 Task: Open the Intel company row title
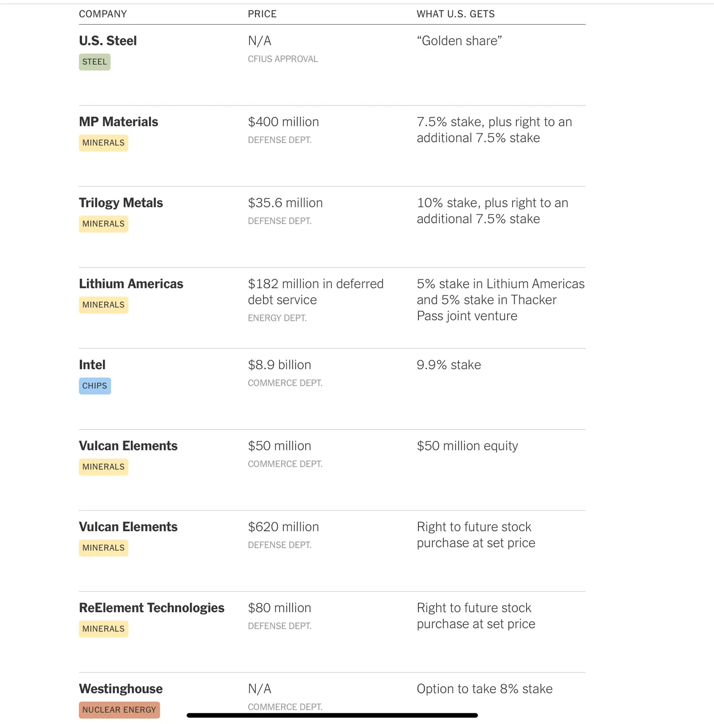(x=92, y=365)
